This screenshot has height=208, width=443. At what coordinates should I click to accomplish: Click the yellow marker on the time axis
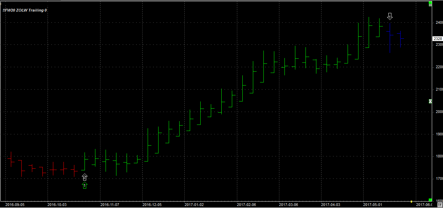click(x=411, y=202)
